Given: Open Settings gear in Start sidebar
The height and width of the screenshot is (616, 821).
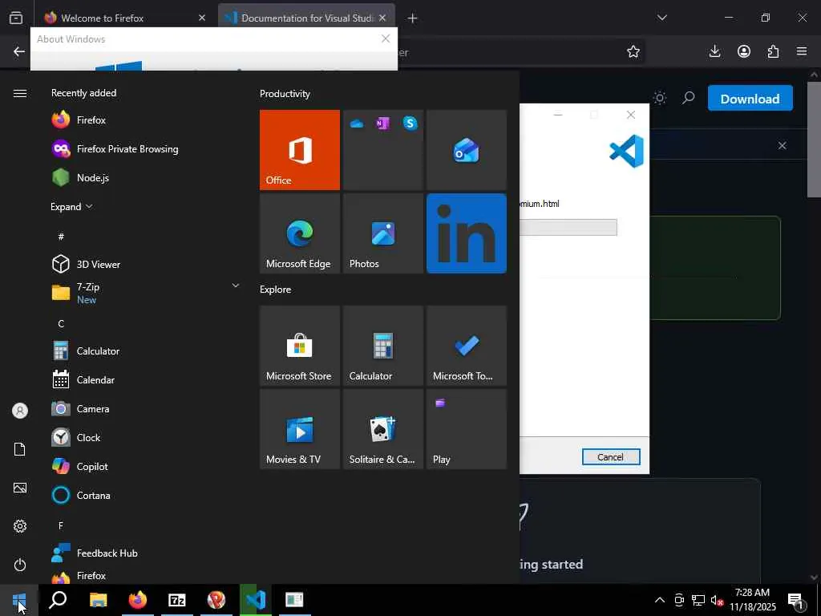Looking at the screenshot, I should pyautogui.click(x=20, y=526).
